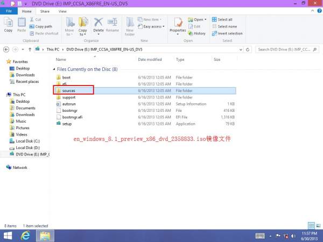Viewport: 323px width, 242px height.
Task: Open Documents under This PC
Action: pyautogui.click(x=25, y=108)
